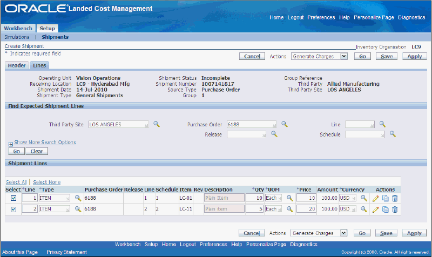This screenshot has width=432, height=257.
Task: Click Currency field for item LC-01
Action: click(348, 198)
